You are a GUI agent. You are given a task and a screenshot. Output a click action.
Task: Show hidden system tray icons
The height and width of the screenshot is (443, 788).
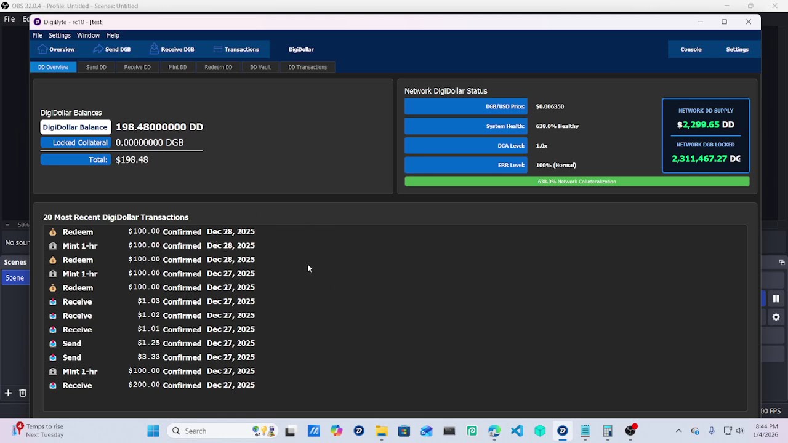678,431
